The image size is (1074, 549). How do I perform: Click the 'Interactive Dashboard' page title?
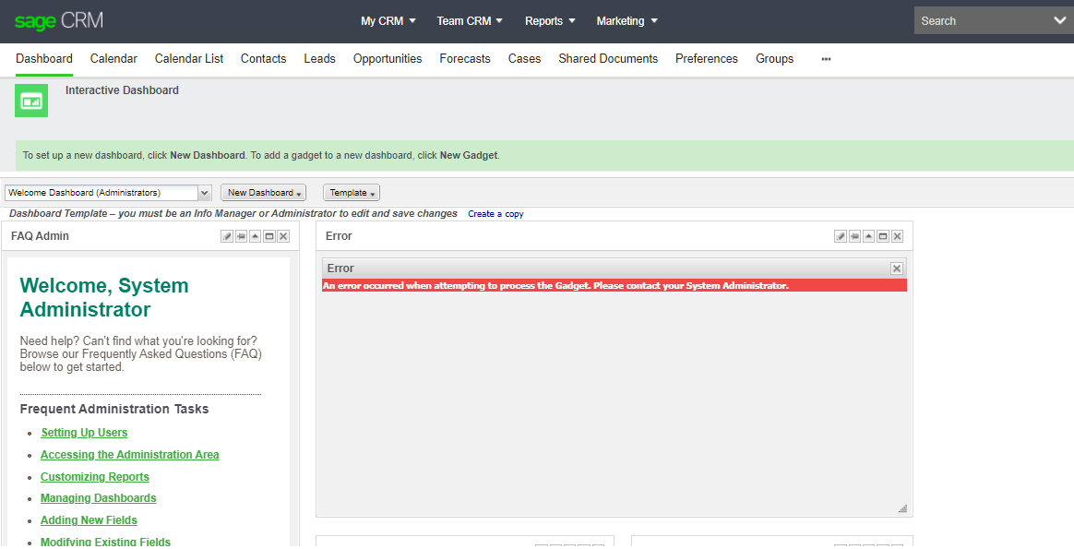[x=122, y=90]
